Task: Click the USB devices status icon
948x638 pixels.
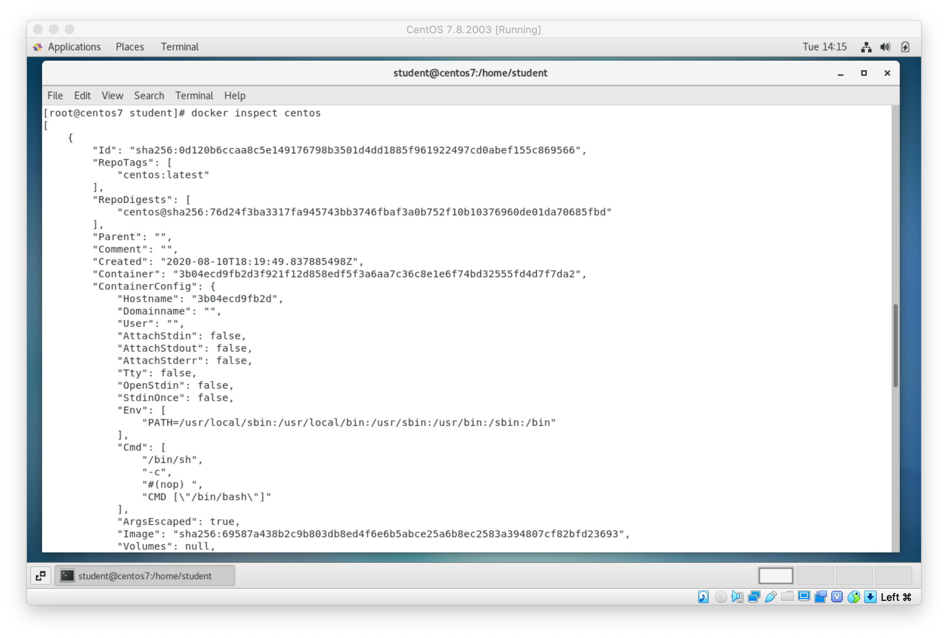Action: click(770, 597)
